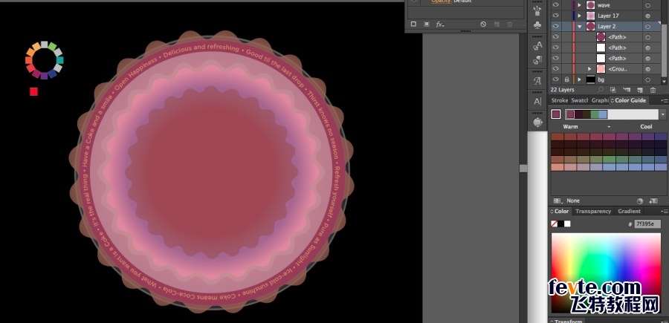
Task: Hide the wave layer
Action: coord(555,4)
